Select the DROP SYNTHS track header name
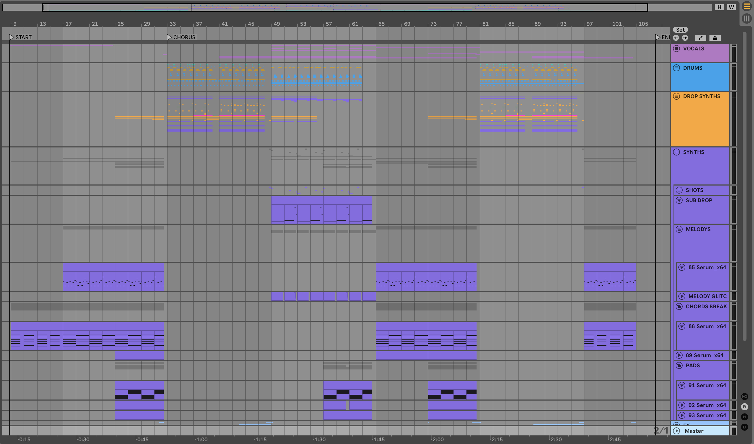The width and height of the screenshot is (754, 444). (x=702, y=96)
